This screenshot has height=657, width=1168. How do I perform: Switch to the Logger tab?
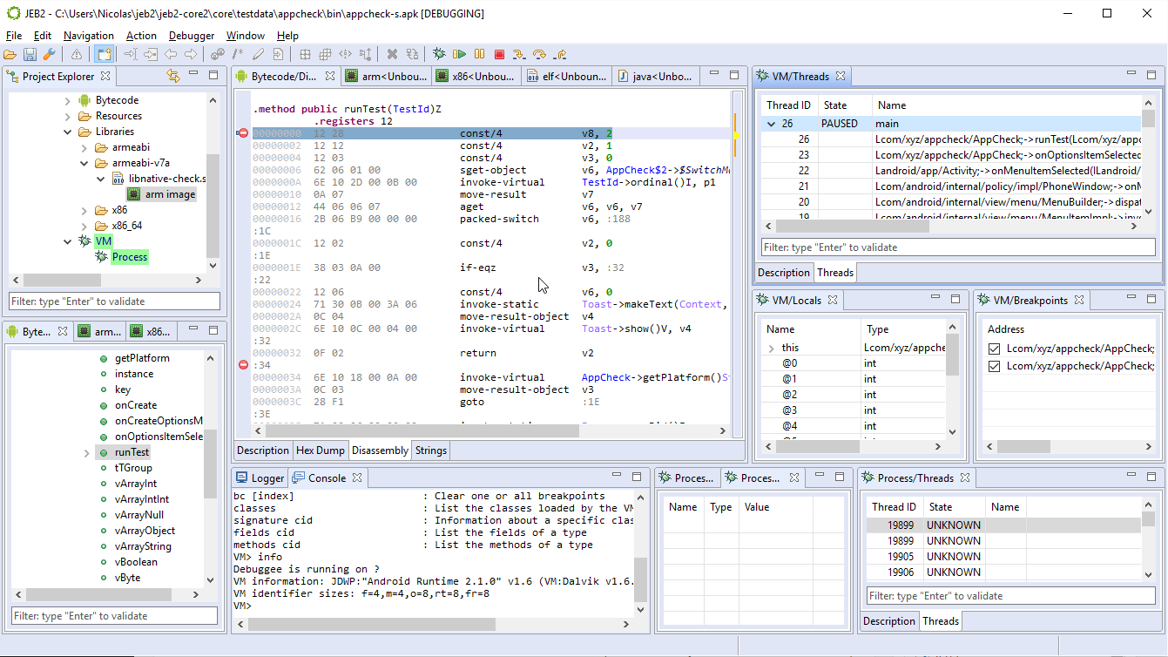tap(260, 478)
